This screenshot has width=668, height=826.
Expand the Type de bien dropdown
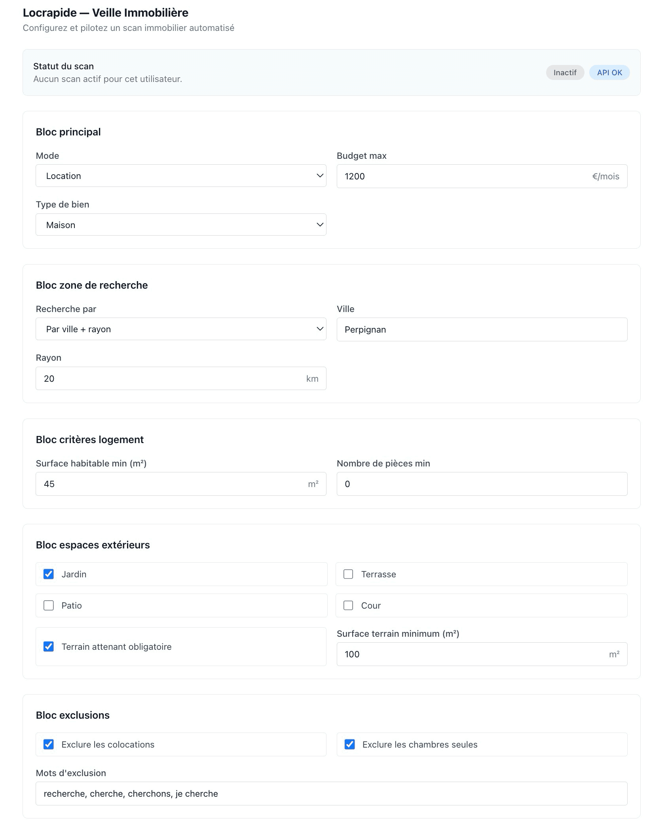coord(181,225)
